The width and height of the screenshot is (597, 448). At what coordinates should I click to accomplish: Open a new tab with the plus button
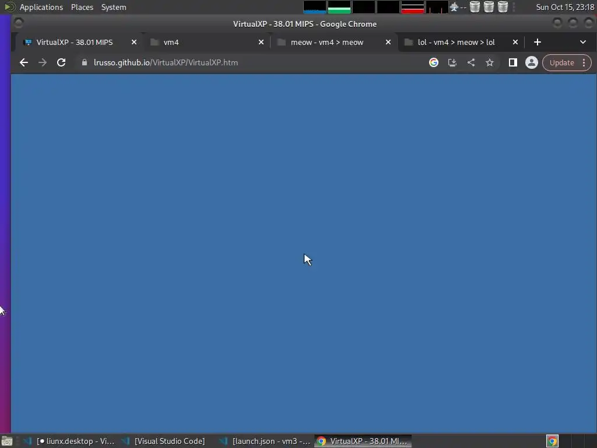point(537,42)
